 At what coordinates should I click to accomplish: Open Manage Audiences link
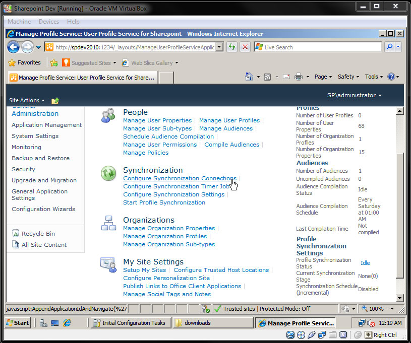[226, 128]
